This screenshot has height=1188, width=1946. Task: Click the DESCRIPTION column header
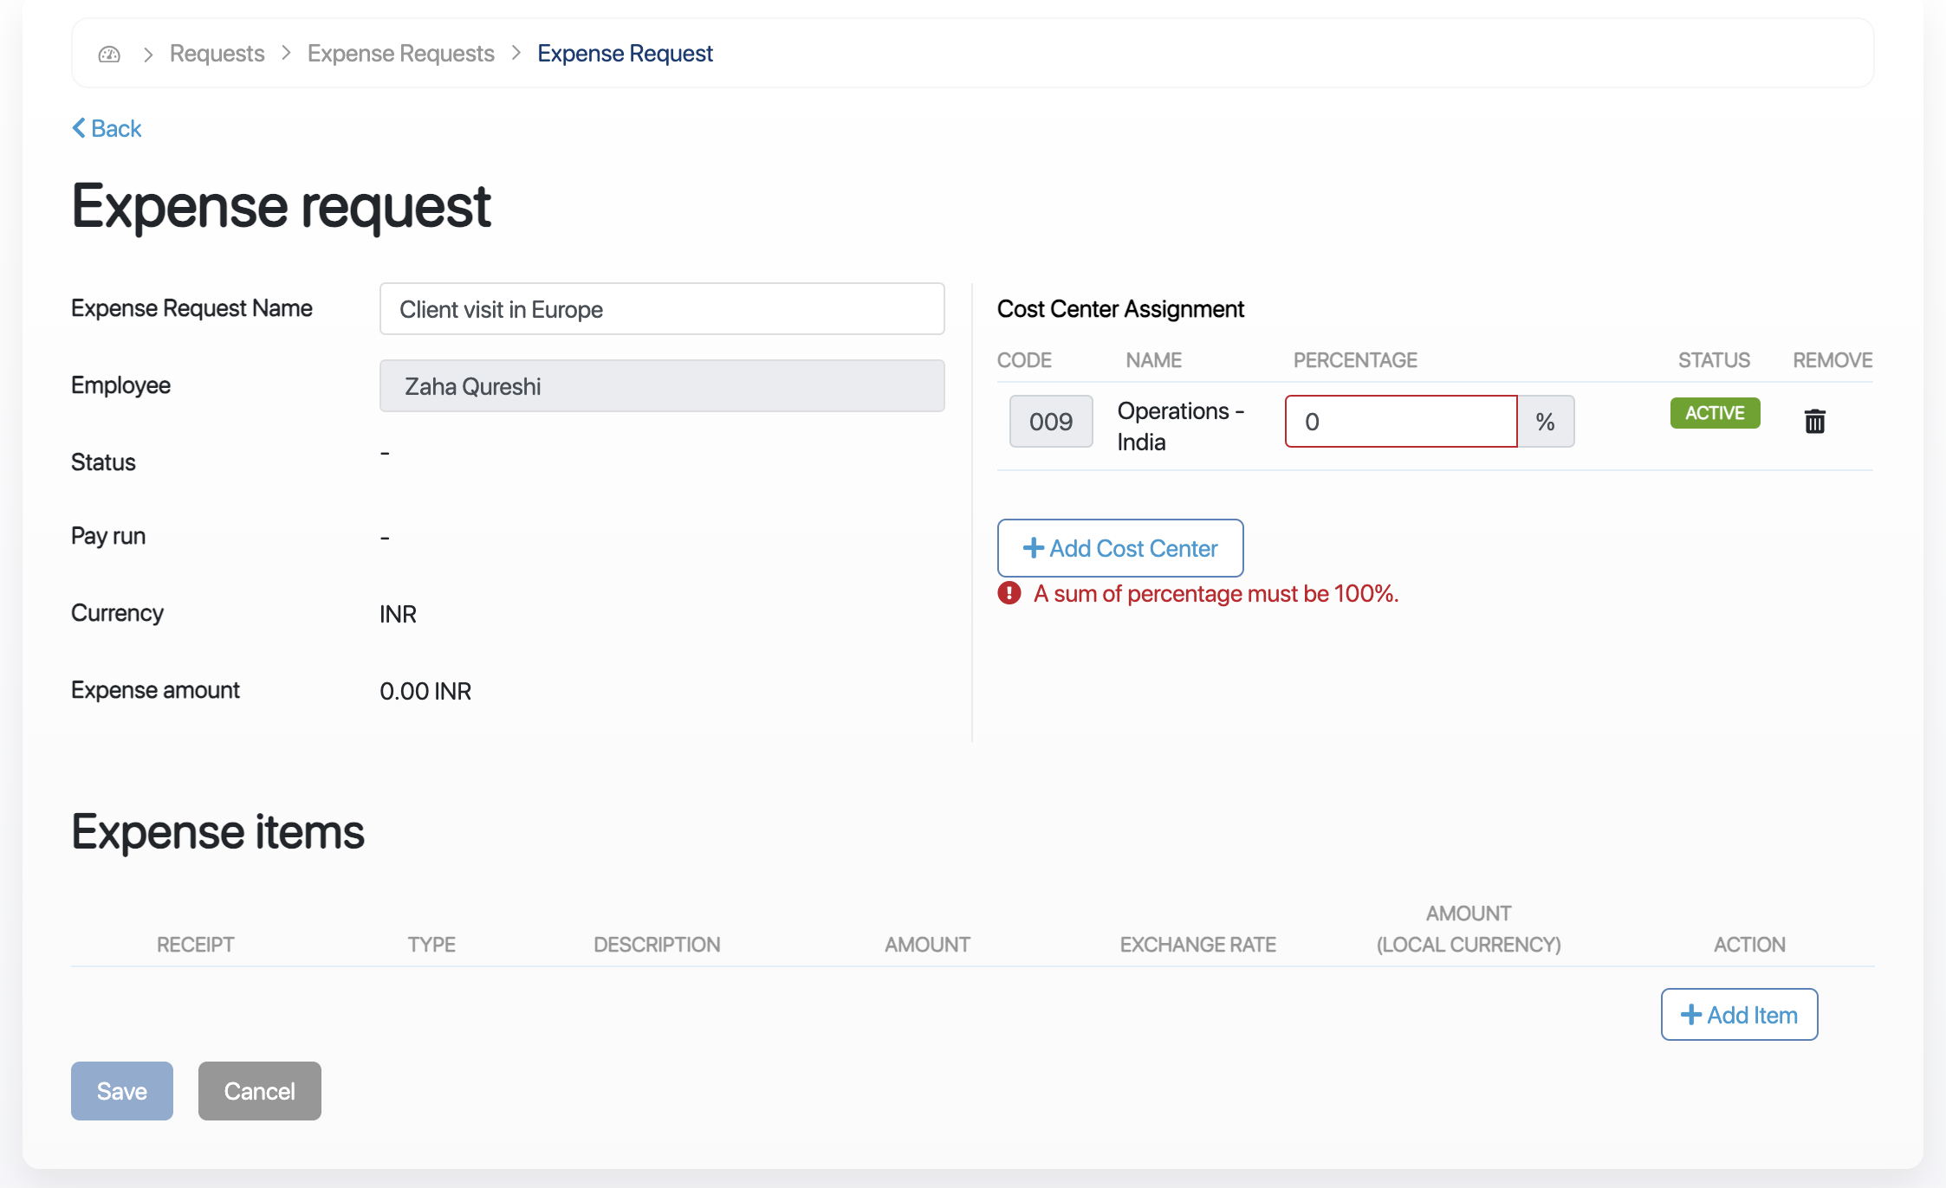point(657,945)
